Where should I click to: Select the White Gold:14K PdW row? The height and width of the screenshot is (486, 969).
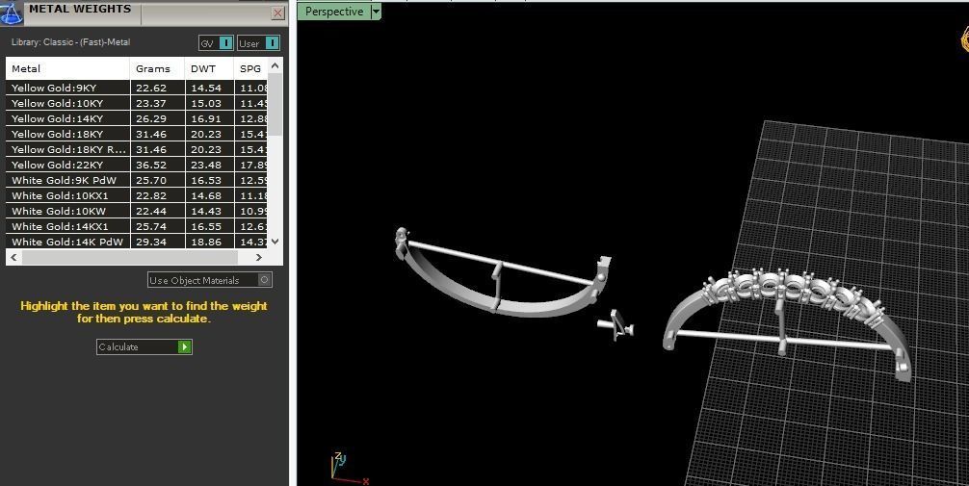[x=137, y=242]
